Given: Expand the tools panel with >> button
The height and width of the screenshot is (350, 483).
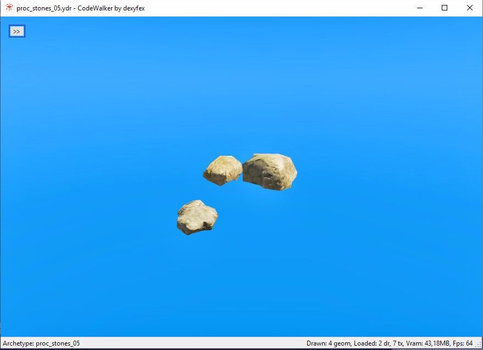Looking at the screenshot, I should click(x=17, y=31).
